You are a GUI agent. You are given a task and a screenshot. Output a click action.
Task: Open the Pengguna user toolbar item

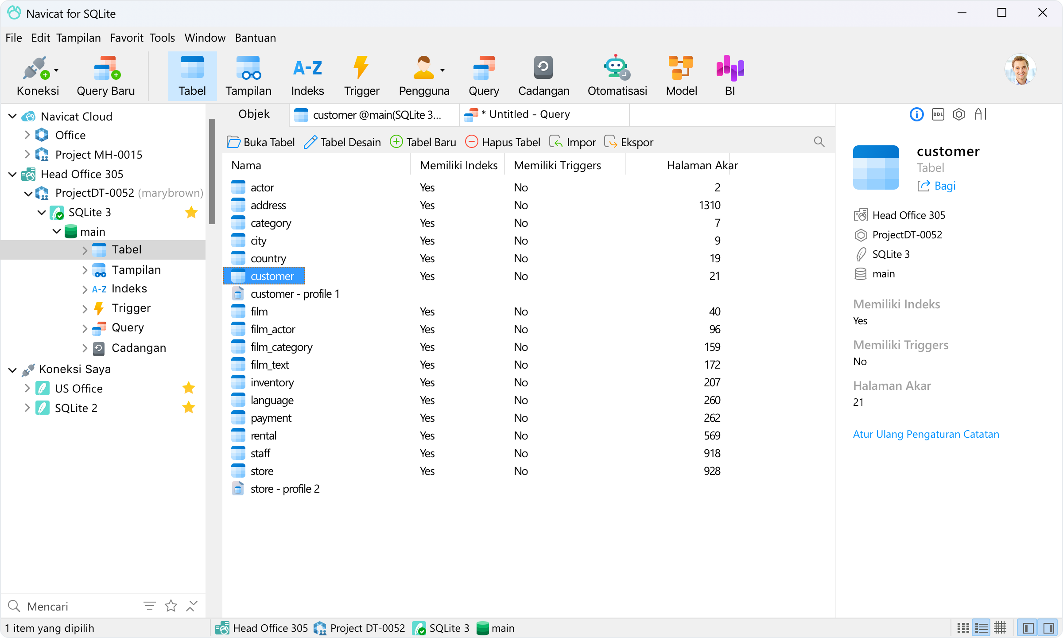pyautogui.click(x=424, y=76)
